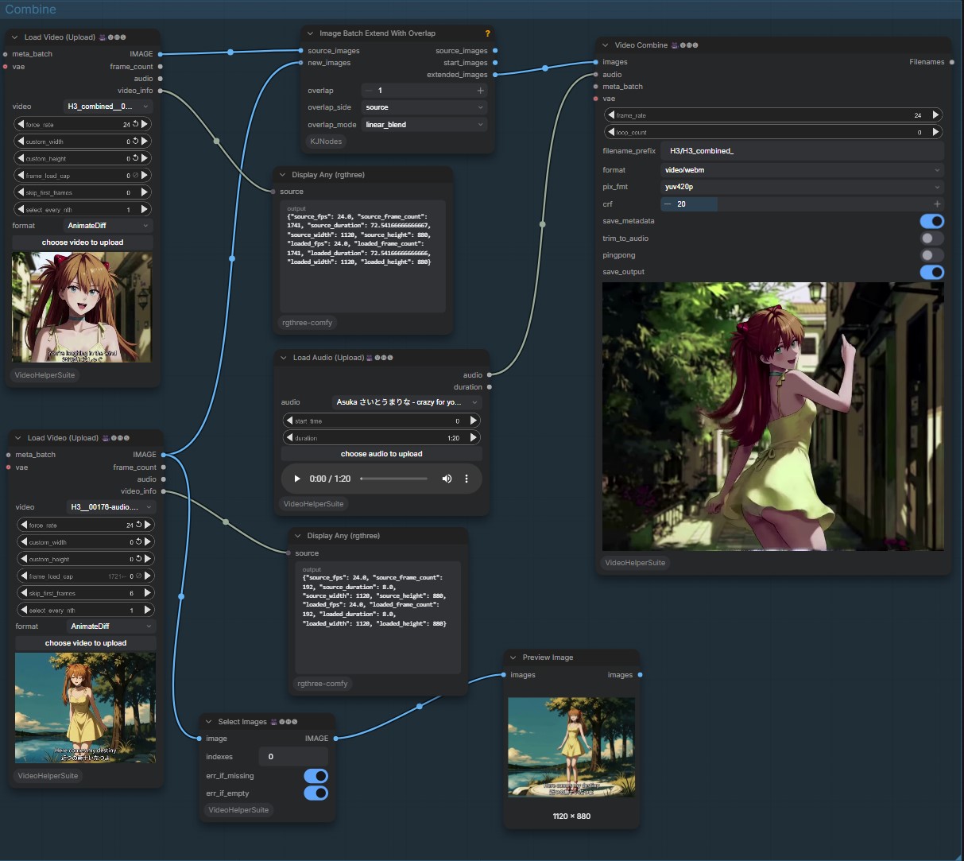Collapse the Load Video node with H3__00176-audio
The height and width of the screenshot is (861, 964).
click(x=17, y=438)
